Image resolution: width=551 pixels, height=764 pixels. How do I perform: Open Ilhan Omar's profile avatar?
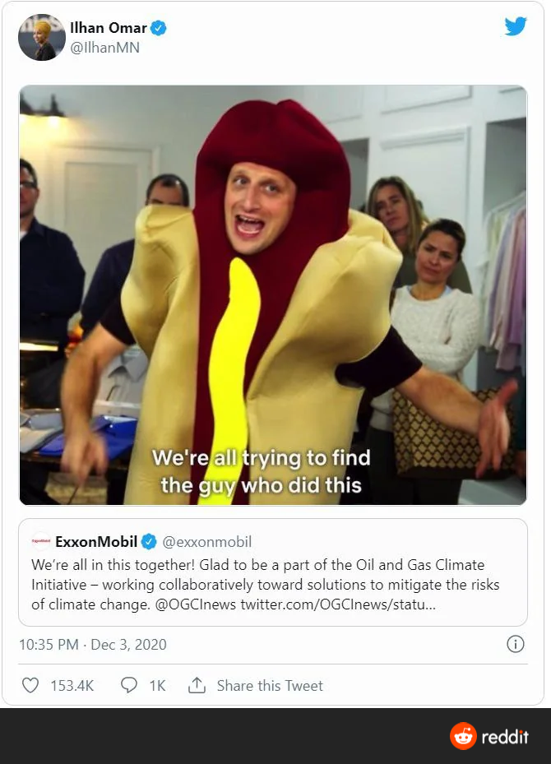point(42,37)
